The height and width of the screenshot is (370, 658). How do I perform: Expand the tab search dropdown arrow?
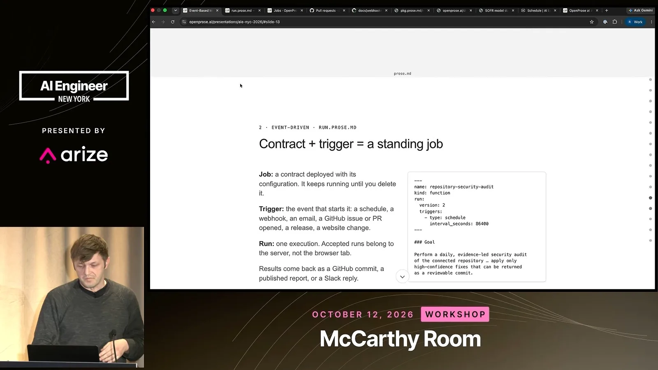pos(176,10)
